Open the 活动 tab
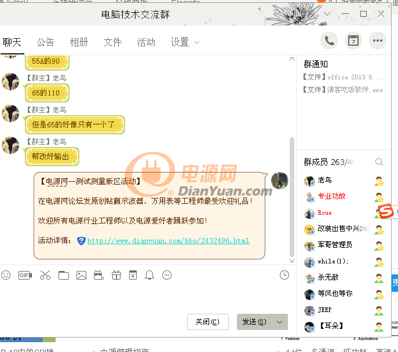Image resolution: width=398 pixels, height=352 pixels. coord(146,42)
